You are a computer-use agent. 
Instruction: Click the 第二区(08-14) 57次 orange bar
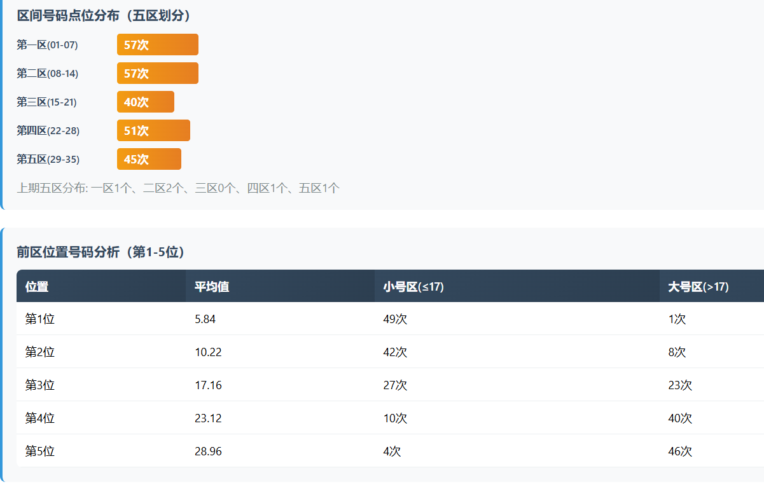pos(157,73)
